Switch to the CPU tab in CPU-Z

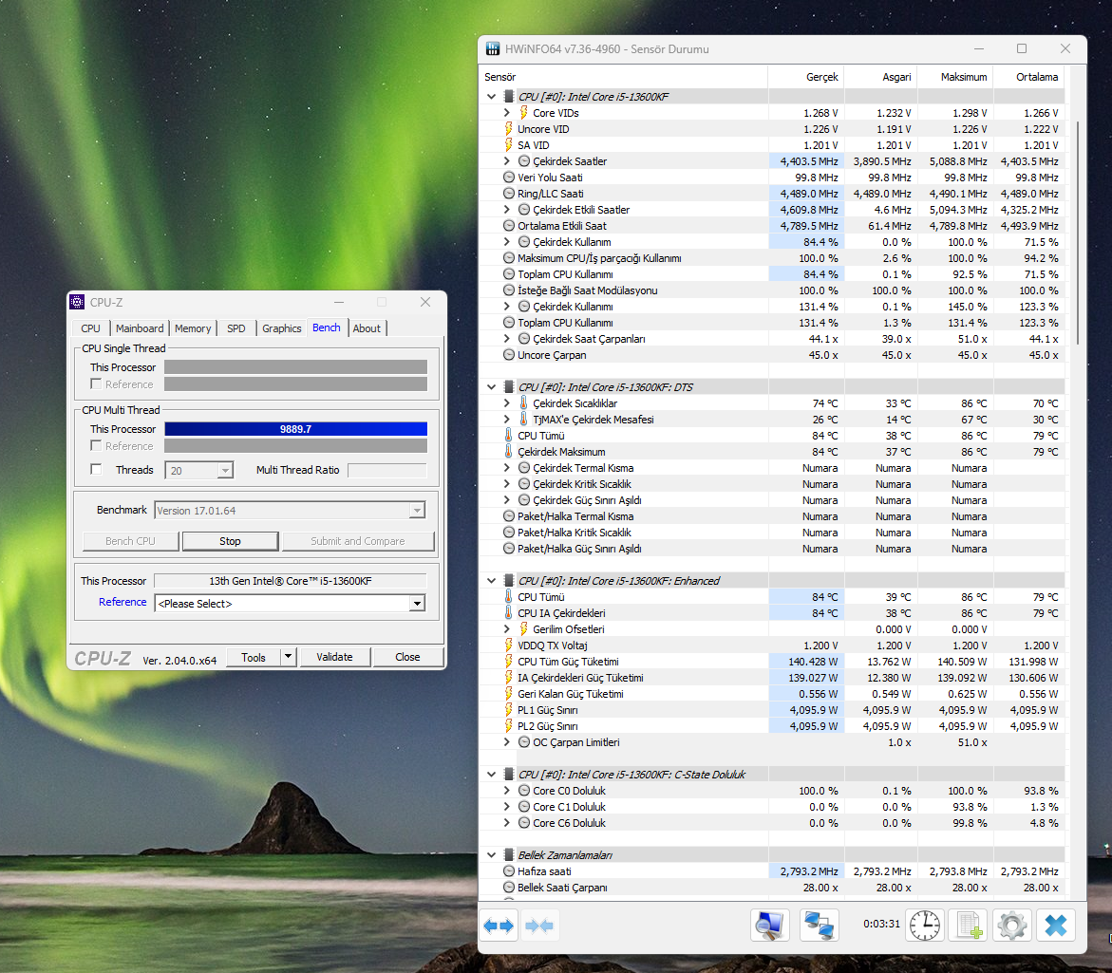(x=91, y=328)
